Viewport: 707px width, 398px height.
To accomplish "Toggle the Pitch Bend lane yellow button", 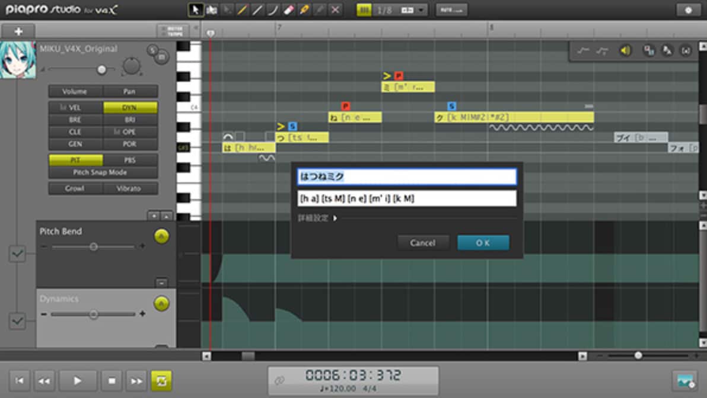I will (161, 236).
